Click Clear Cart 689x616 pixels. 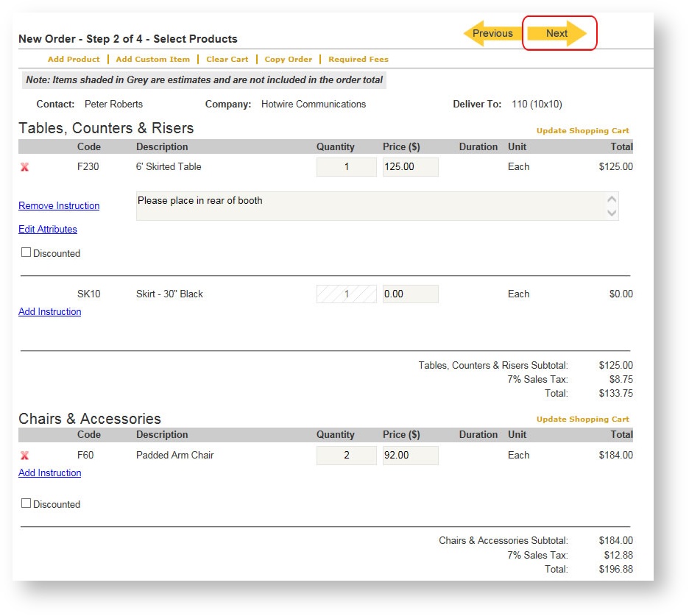click(x=227, y=59)
